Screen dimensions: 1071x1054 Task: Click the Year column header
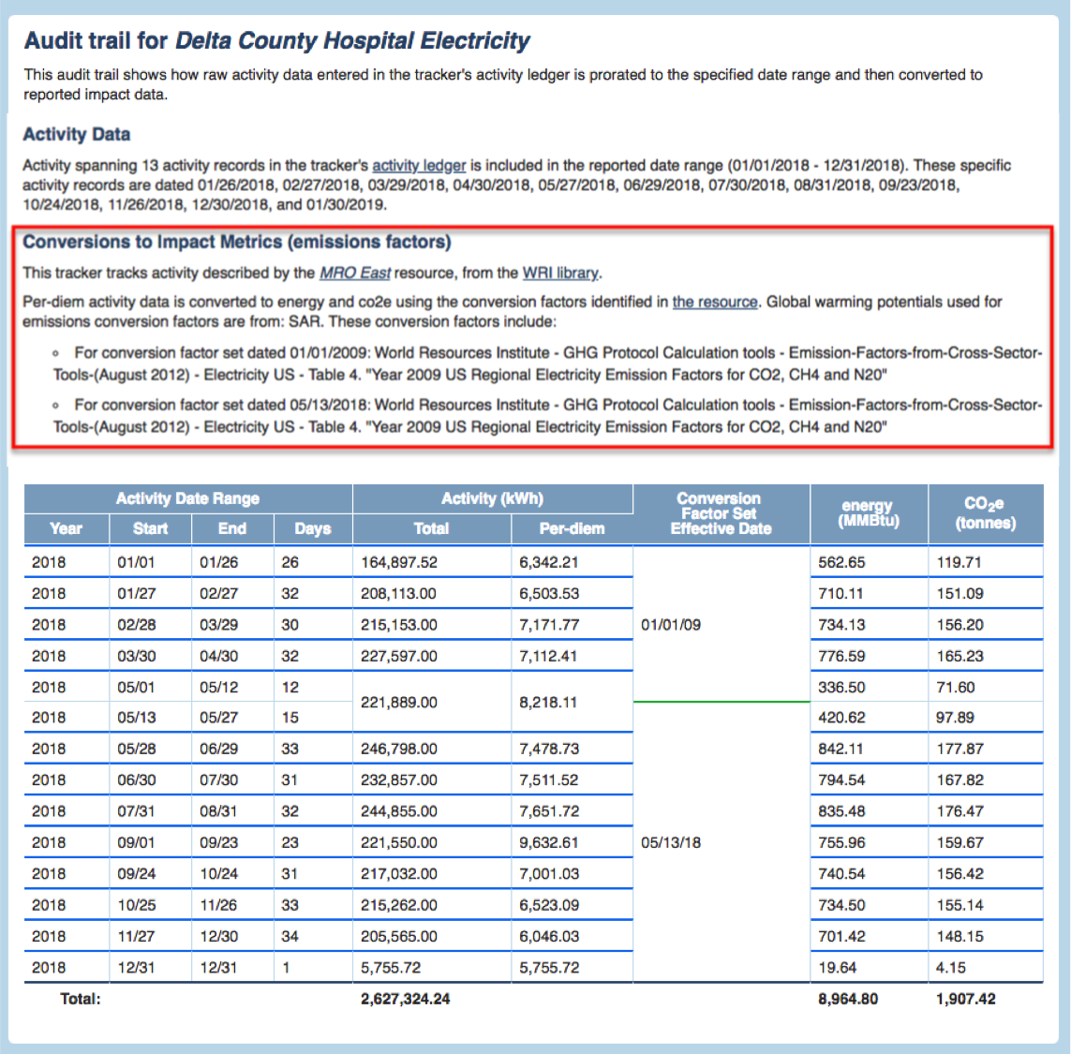[66, 528]
